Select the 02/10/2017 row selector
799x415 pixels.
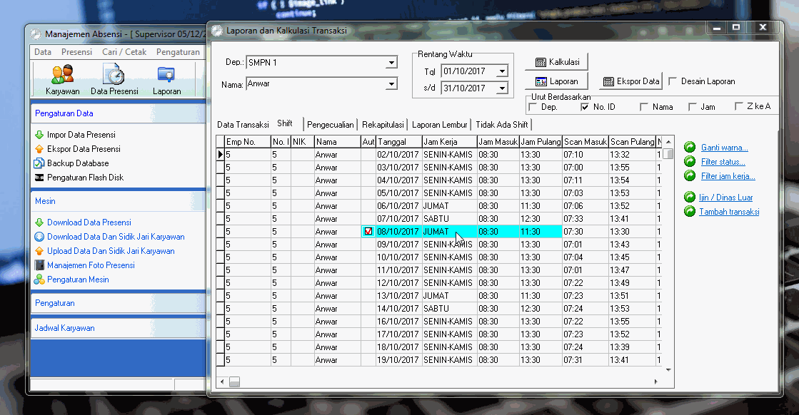[x=220, y=154]
